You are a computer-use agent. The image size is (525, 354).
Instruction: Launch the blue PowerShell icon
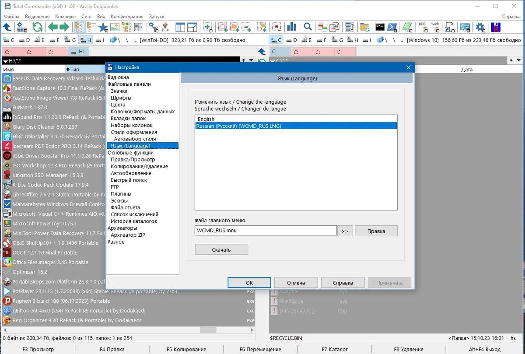tap(392, 27)
